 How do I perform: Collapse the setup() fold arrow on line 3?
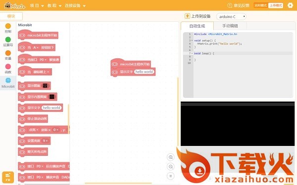(x=192, y=41)
